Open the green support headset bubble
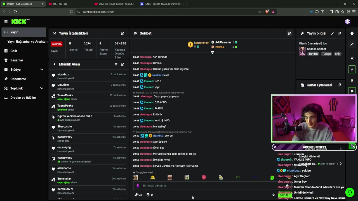 [349, 192]
